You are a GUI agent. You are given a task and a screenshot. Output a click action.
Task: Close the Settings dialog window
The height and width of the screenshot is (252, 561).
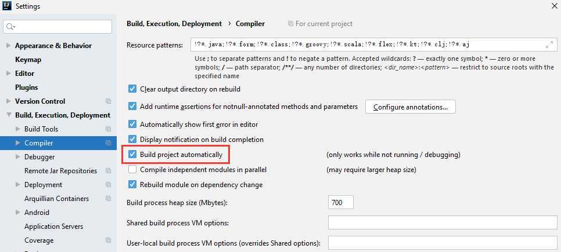pyautogui.click(x=552, y=6)
